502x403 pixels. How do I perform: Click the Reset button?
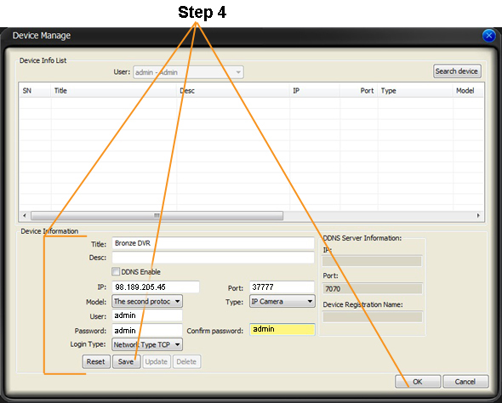[96, 361]
